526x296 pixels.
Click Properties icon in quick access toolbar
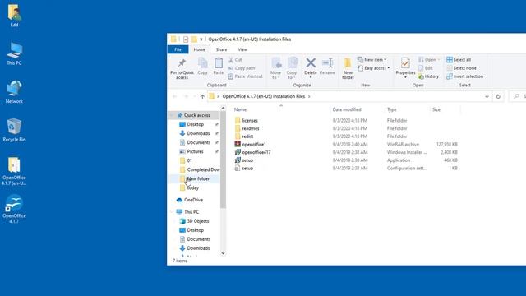pos(186,39)
